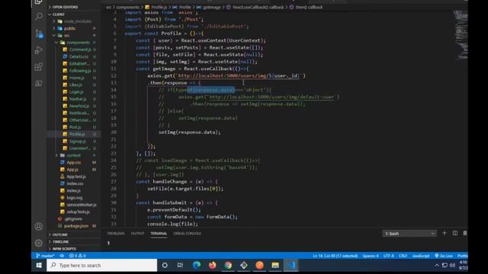Open App.css in the explorer
Viewport: 488px width, 274px height.
(74, 162)
